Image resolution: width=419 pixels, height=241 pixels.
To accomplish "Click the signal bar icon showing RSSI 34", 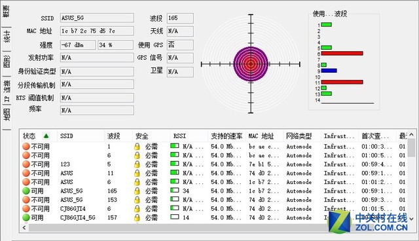I will [175, 190].
